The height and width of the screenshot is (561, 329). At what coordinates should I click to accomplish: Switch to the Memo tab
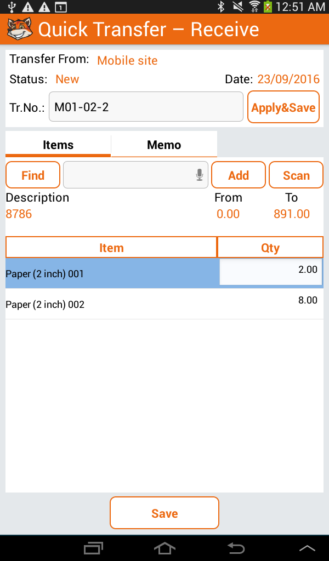[x=164, y=145]
